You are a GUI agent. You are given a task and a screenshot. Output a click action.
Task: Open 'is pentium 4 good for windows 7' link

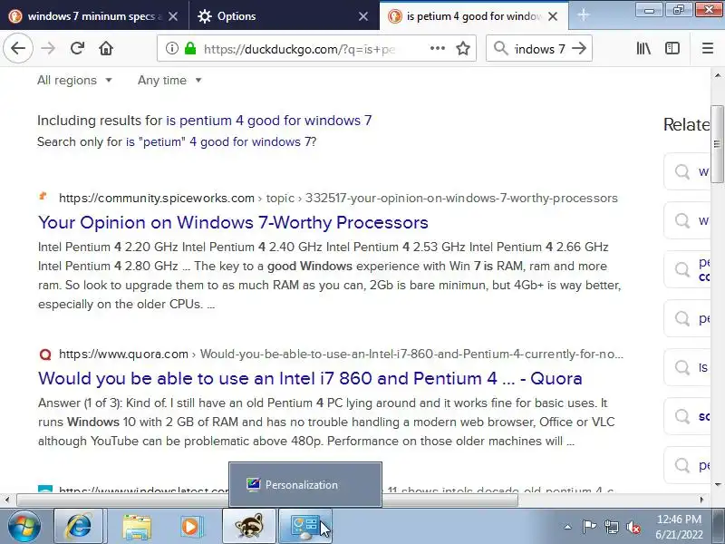pos(268,121)
